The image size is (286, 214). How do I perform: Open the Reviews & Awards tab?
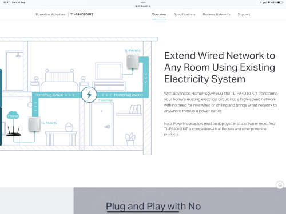click(216, 14)
